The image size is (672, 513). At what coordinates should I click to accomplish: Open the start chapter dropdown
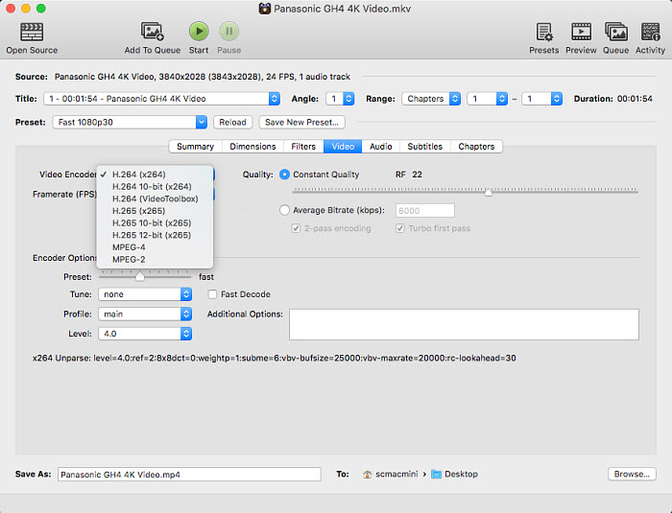click(x=488, y=99)
